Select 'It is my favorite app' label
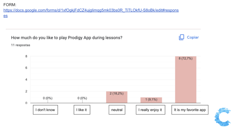233x128 pixels. coord(189,110)
